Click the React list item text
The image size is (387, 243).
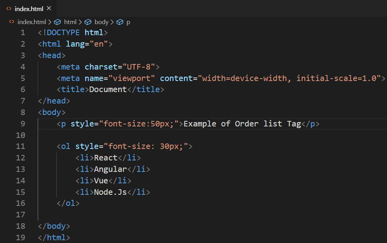pyautogui.click(x=106, y=158)
